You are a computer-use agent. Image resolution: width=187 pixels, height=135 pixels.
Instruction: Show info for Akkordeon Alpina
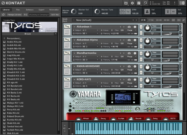coord(135,40)
